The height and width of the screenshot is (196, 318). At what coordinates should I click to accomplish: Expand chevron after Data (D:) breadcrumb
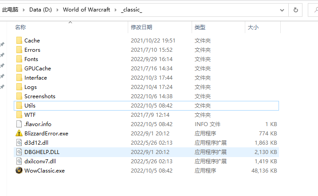[x=58, y=9]
